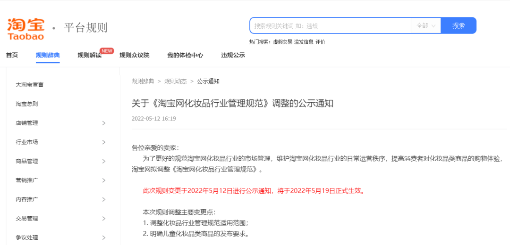Image resolution: width=510 pixels, height=245 pixels.
Task: Open 大淘宝宣言 in the sidebar
Action: pyautogui.click(x=30, y=85)
